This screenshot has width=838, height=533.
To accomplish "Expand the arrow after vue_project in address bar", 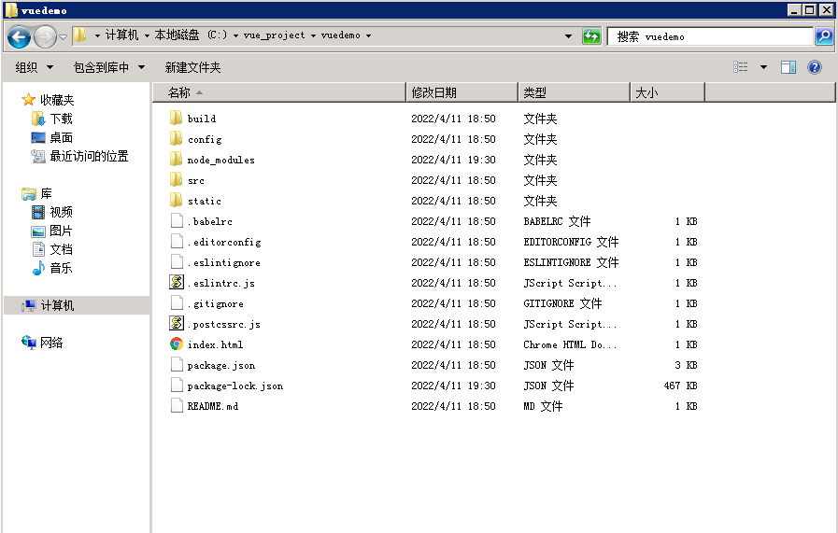I will coord(313,35).
